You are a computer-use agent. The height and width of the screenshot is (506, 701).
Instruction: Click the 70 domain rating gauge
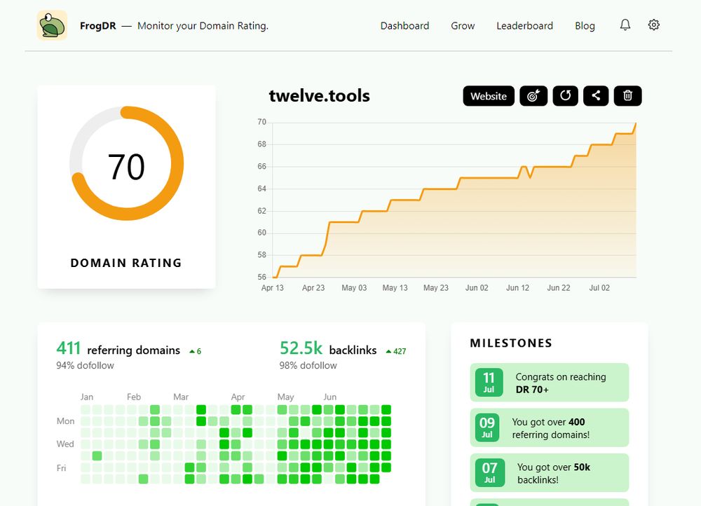tap(126, 163)
